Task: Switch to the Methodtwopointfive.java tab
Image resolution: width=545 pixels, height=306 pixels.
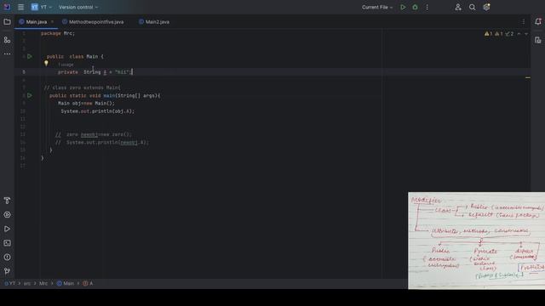Action: click(x=93, y=22)
